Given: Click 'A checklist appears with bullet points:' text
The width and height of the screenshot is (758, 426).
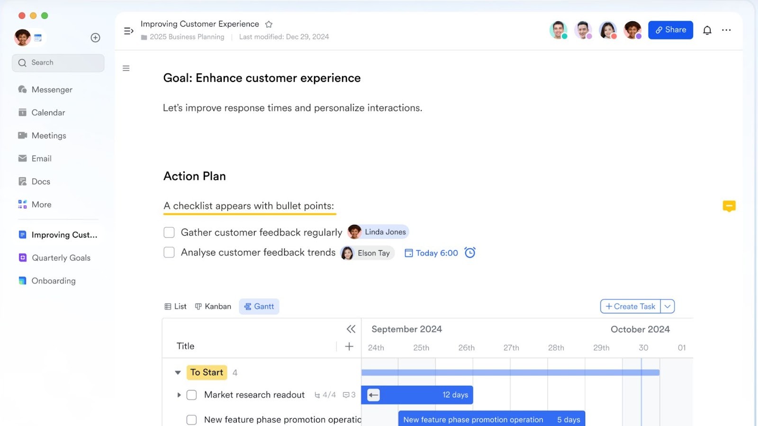Looking at the screenshot, I should [249, 206].
